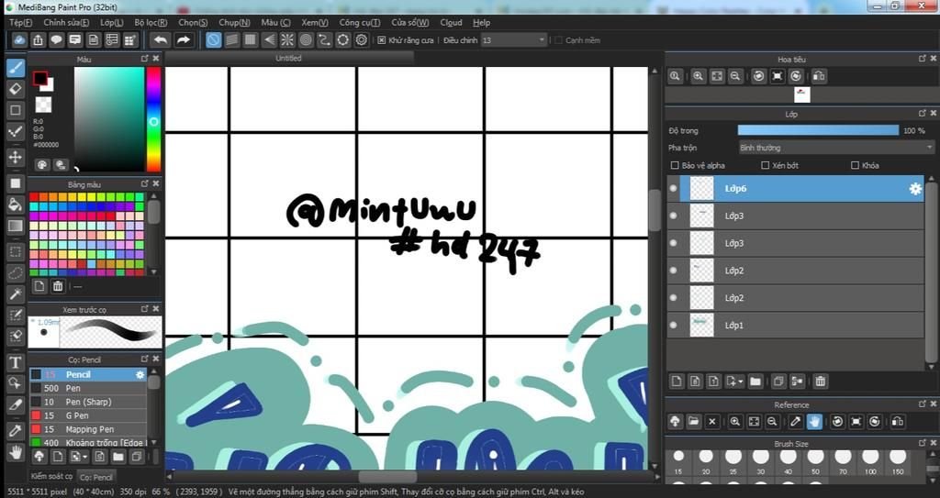Delete layer using trash icon in Lớp panel
The height and width of the screenshot is (498, 940).
point(820,382)
